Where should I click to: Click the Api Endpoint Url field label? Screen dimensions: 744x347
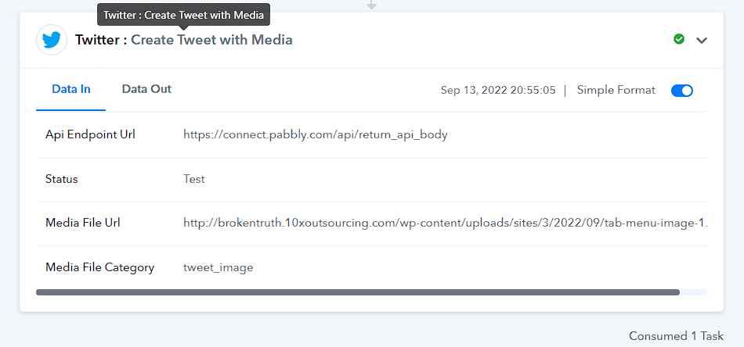(x=90, y=134)
